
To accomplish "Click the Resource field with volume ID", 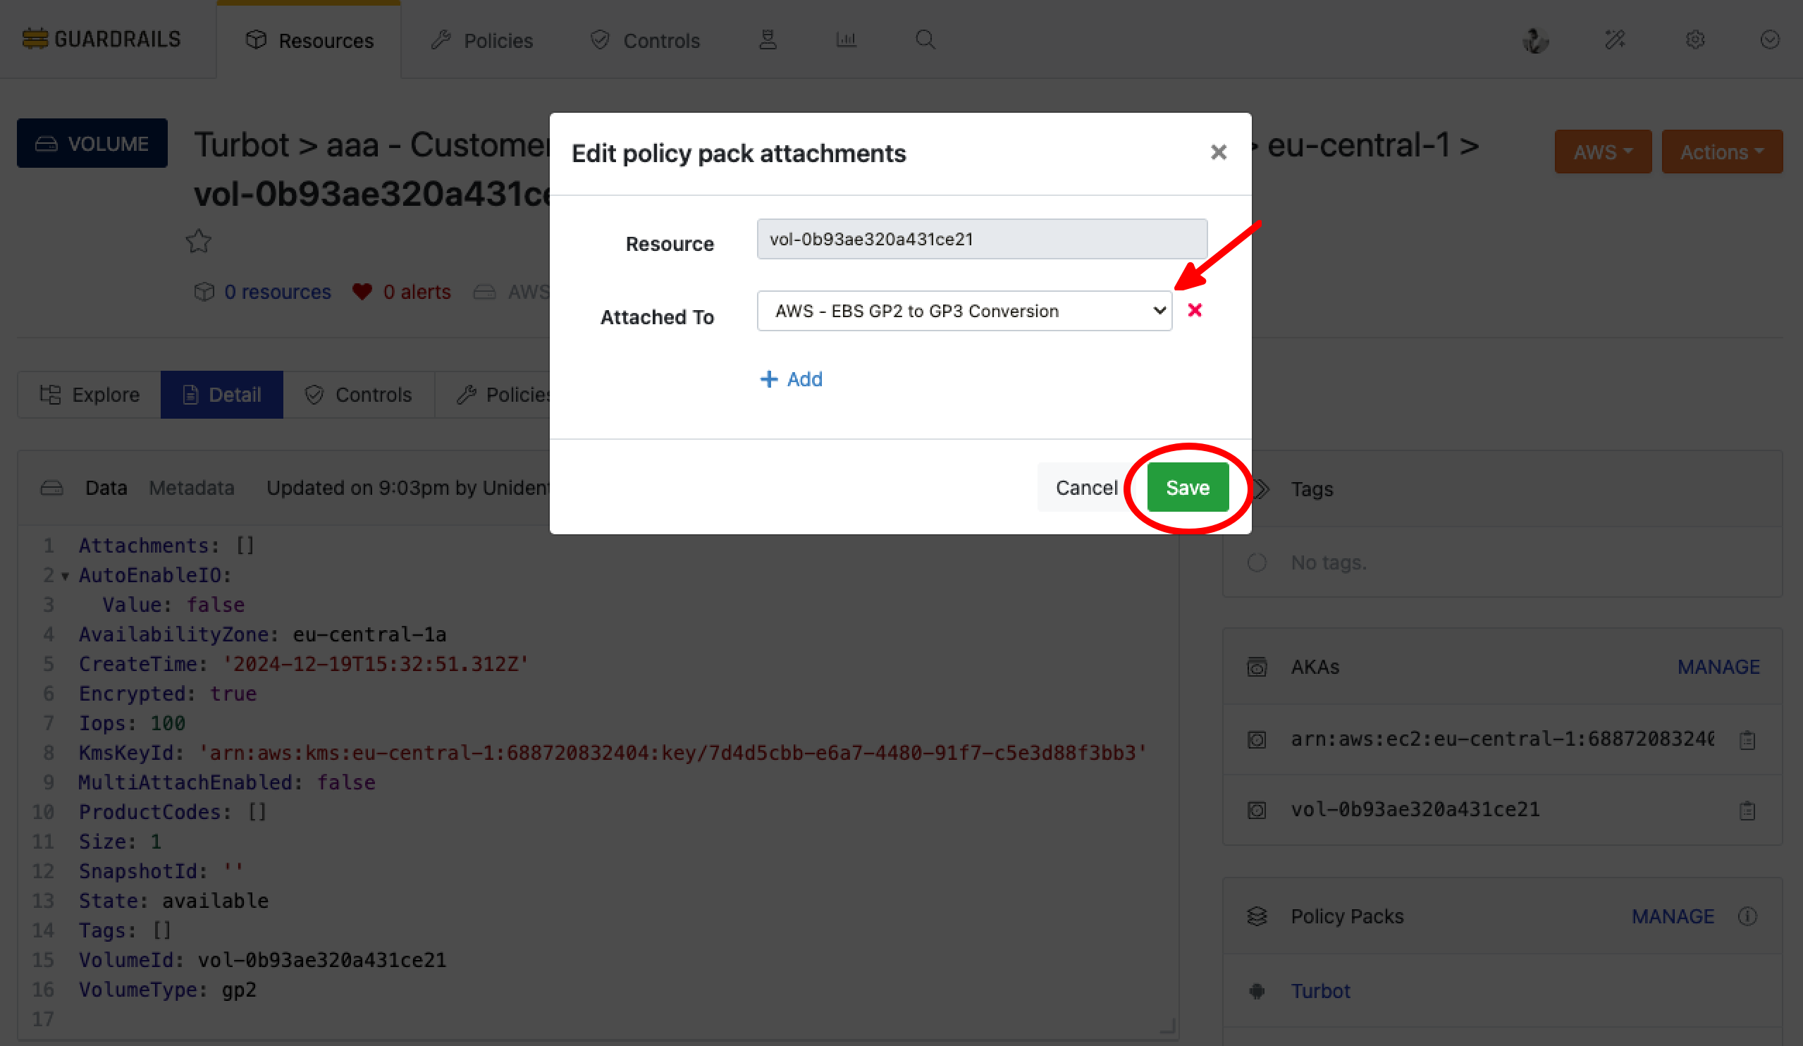I will 981,239.
